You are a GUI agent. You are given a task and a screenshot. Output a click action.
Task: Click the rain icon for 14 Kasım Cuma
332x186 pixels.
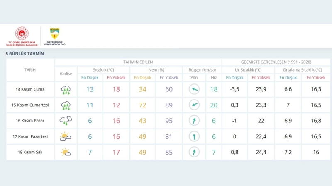[x=66, y=90]
